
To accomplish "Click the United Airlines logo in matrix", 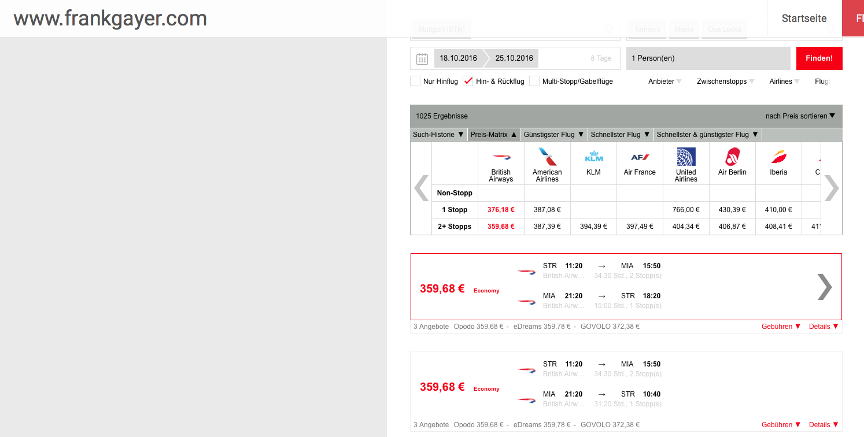I will [686, 157].
